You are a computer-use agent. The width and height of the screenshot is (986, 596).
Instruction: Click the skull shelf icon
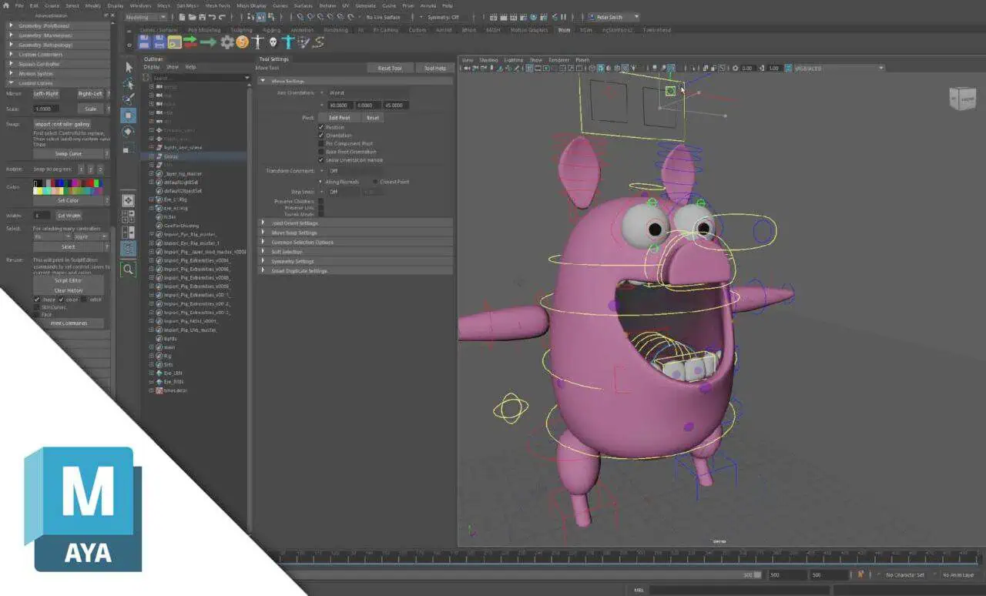(x=273, y=42)
